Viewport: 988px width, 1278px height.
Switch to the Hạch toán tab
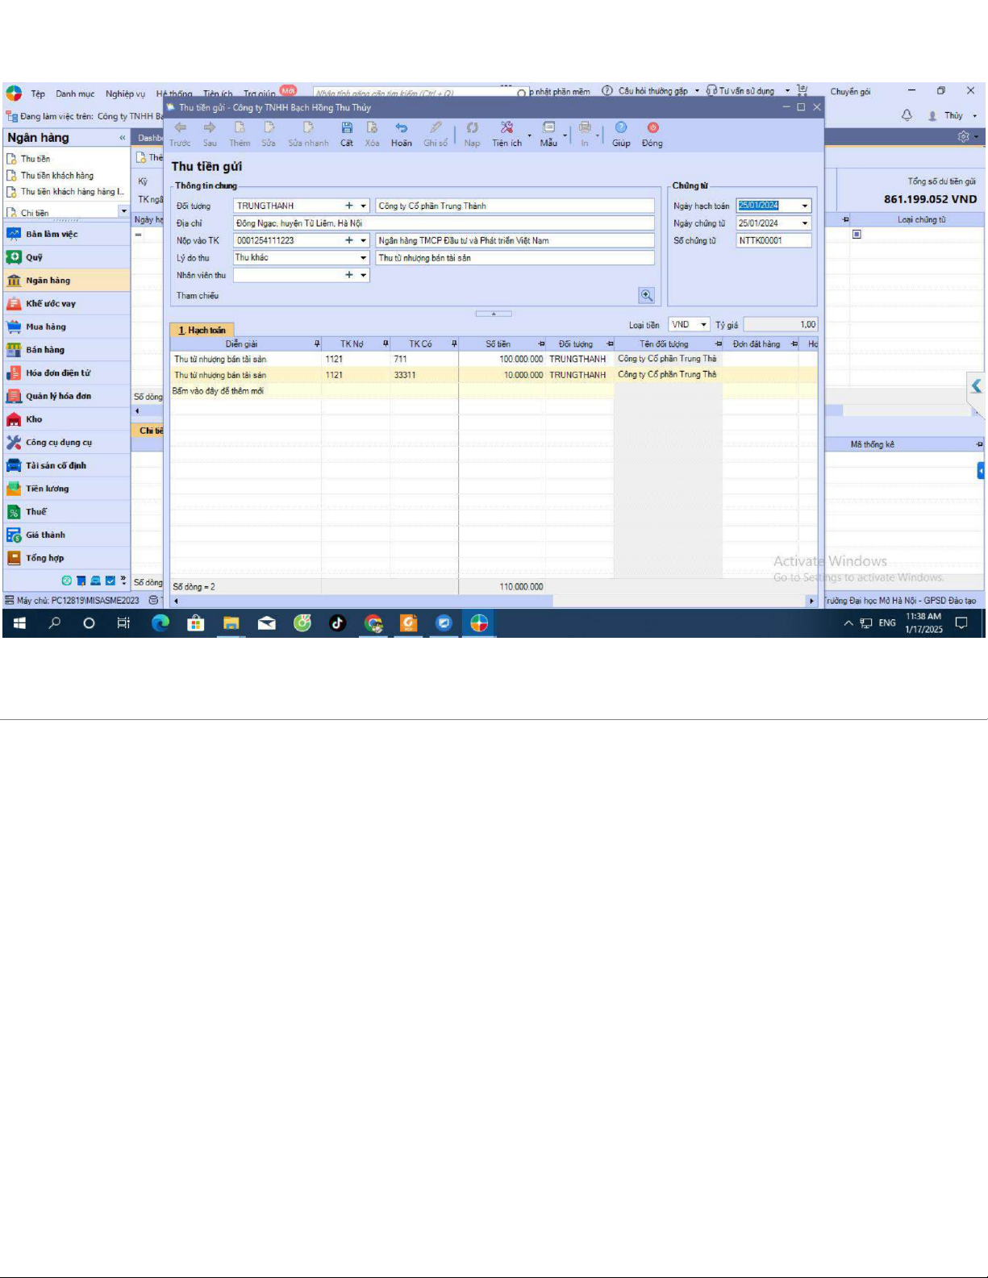(x=202, y=330)
